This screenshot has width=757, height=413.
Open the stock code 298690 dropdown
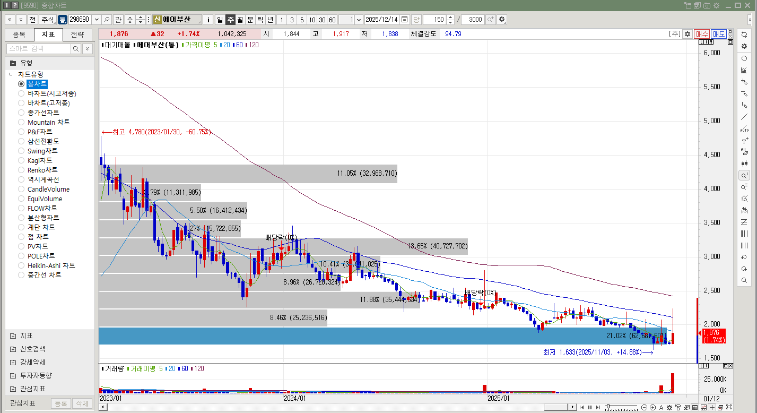click(x=97, y=20)
